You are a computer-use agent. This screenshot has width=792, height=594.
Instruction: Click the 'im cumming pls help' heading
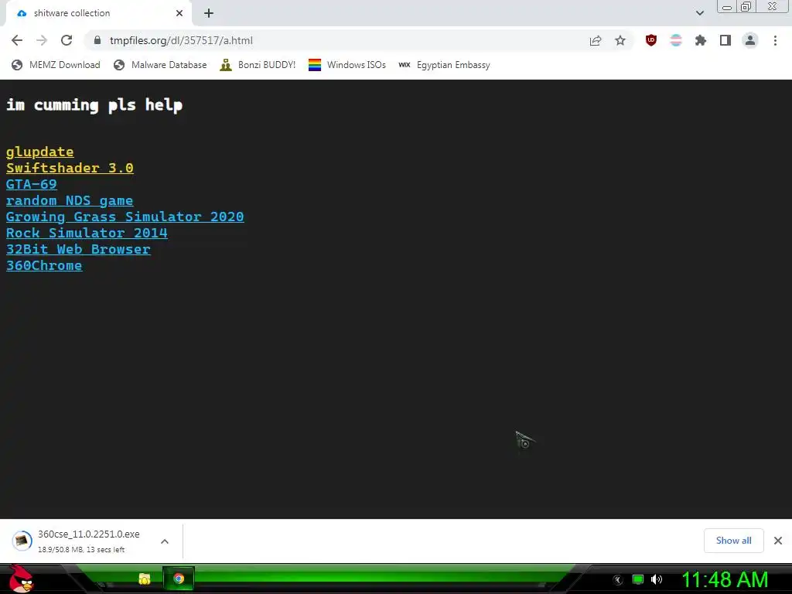pos(94,105)
